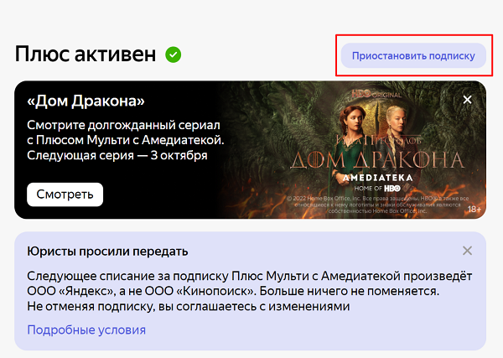Close the 'Дом Дракона' promo banner
Viewport: 503px width, 358px height.
pyautogui.click(x=468, y=100)
